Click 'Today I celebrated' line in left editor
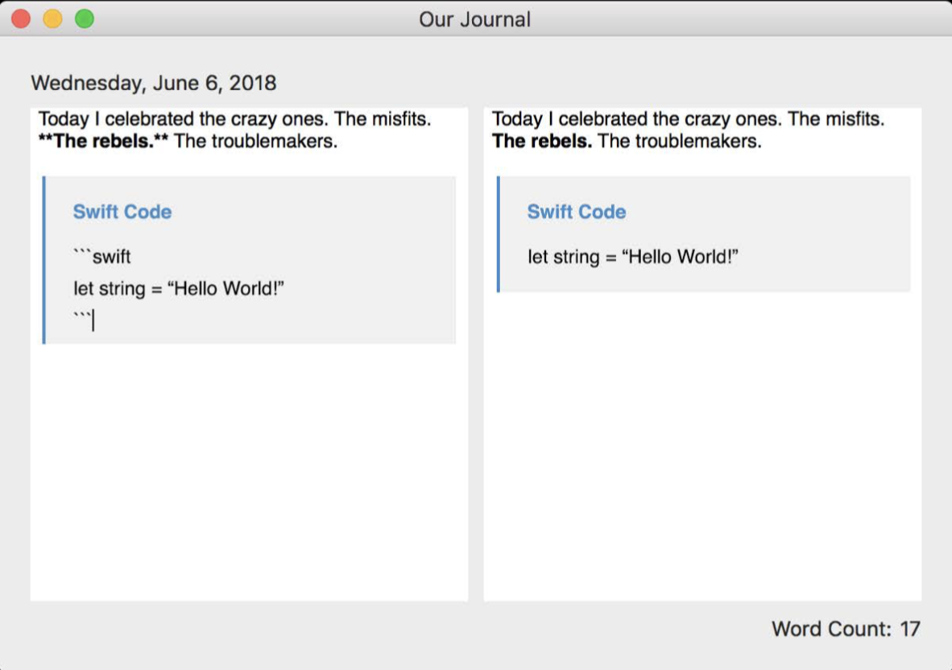Viewport: 952px width, 670px height. (234, 119)
